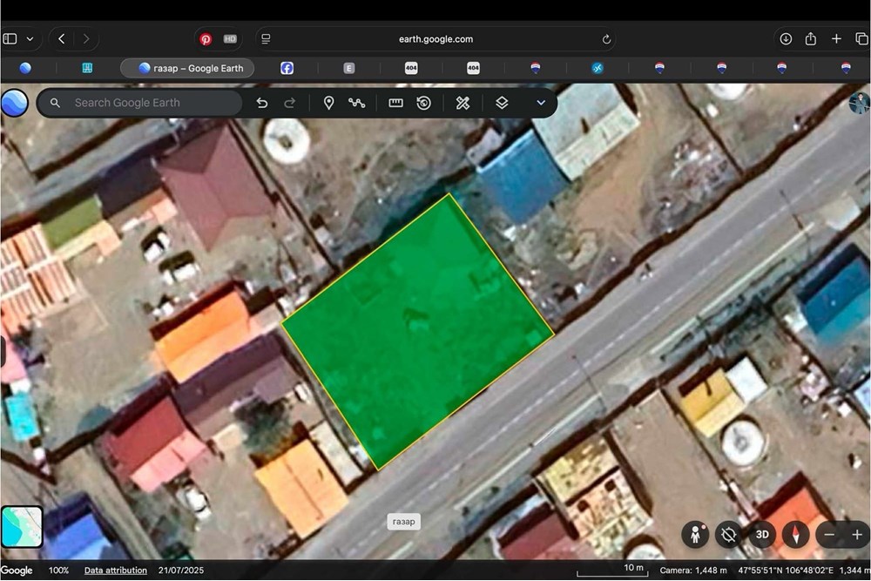Open the map Layers panel

[502, 103]
